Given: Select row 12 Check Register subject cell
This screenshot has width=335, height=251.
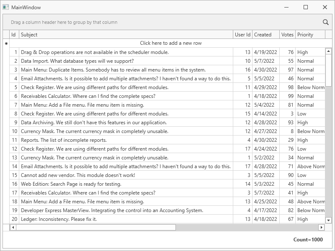Looking at the screenshot, I should [x=126, y=149].
